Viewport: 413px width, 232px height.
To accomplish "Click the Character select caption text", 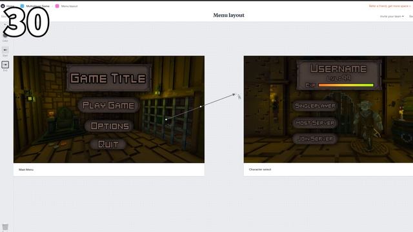I will pyautogui.click(x=260, y=169).
